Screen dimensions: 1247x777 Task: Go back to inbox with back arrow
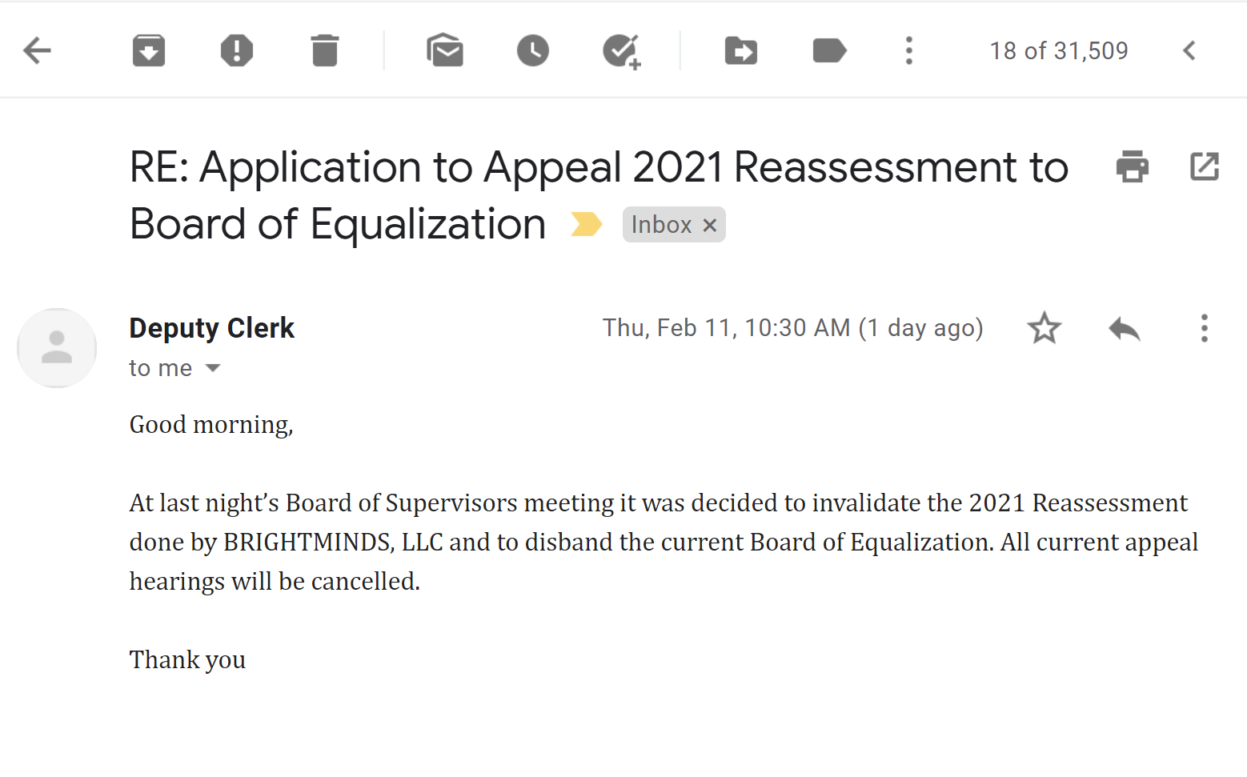(37, 50)
